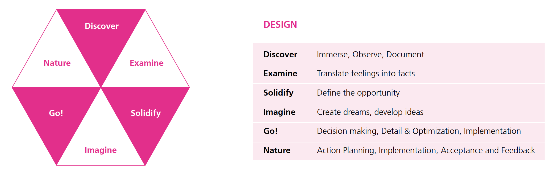
Task: Select the "Create dreams, develop ideas" description
Action: 370,112
